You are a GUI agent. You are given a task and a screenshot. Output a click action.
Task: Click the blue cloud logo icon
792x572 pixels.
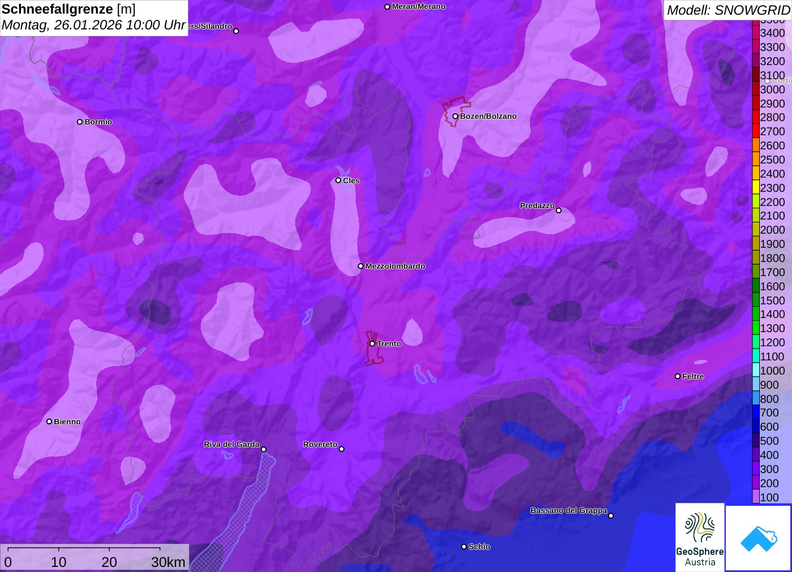pyautogui.click(x=759, y=538)
